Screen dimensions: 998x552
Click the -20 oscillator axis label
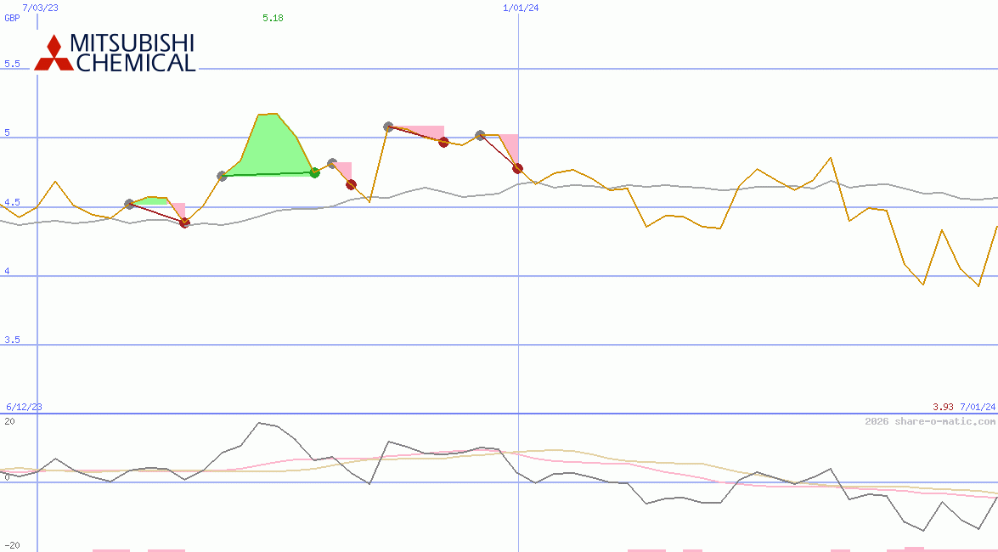click(x=12, y=546)
